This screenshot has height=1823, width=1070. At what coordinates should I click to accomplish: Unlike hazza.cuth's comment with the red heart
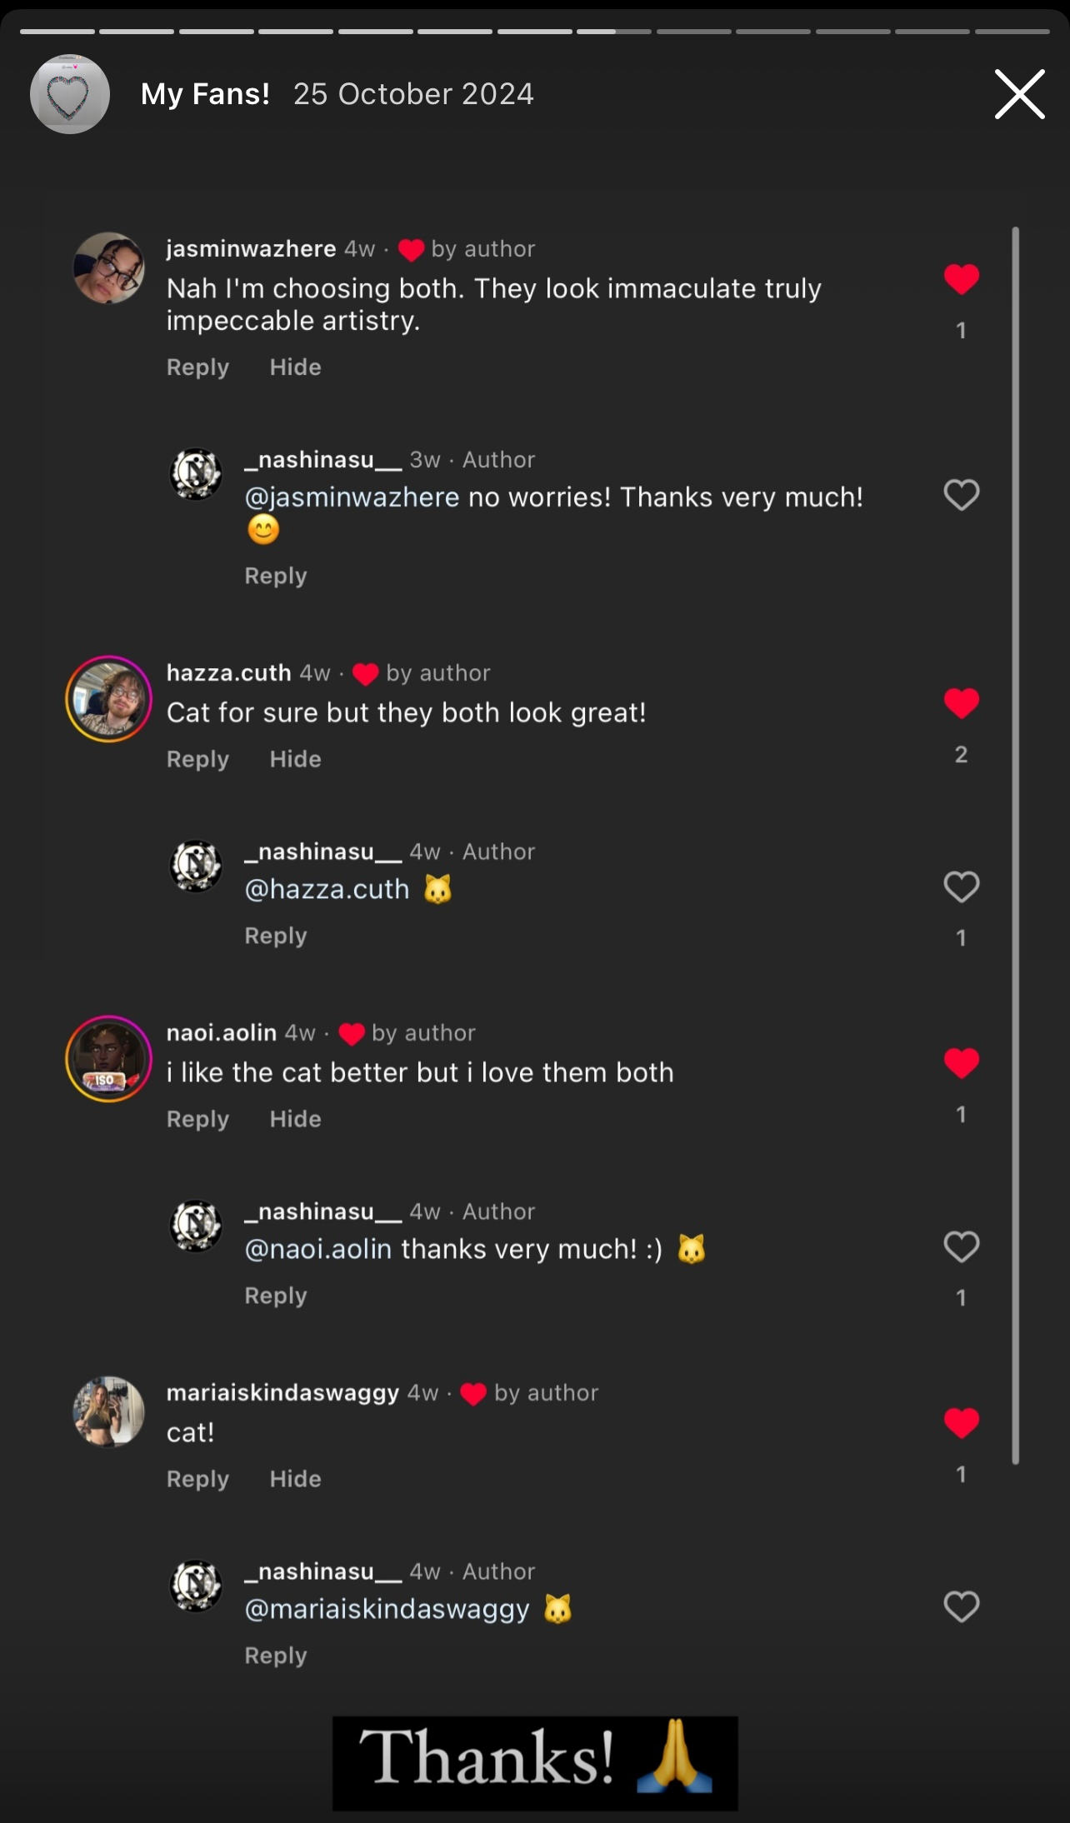[961, 703]
